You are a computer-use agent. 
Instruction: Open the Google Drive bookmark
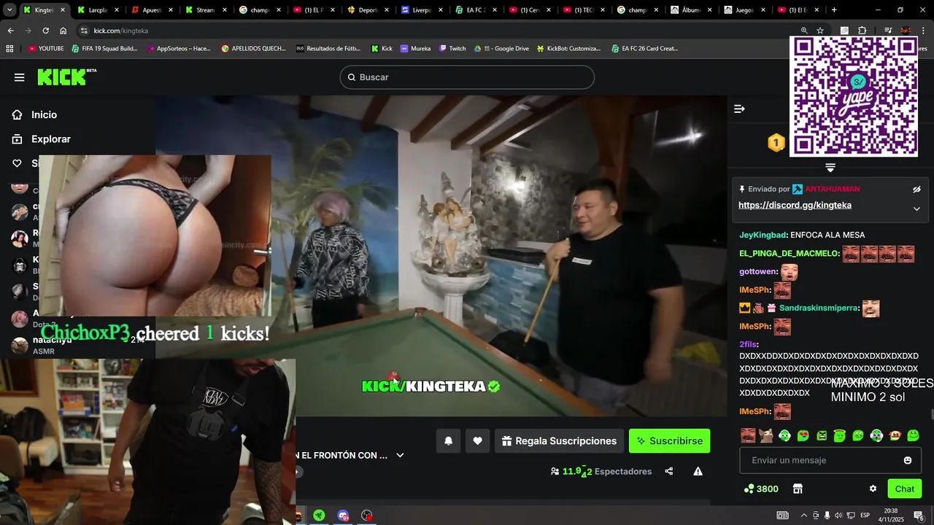click(x=501, y=49)
